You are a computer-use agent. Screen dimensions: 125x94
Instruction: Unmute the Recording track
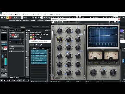(31, 37)
